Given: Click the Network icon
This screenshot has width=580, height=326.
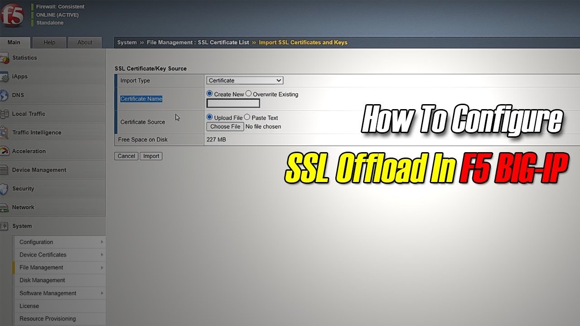Looking at the screenshot, I should click(x=5, y=207).
